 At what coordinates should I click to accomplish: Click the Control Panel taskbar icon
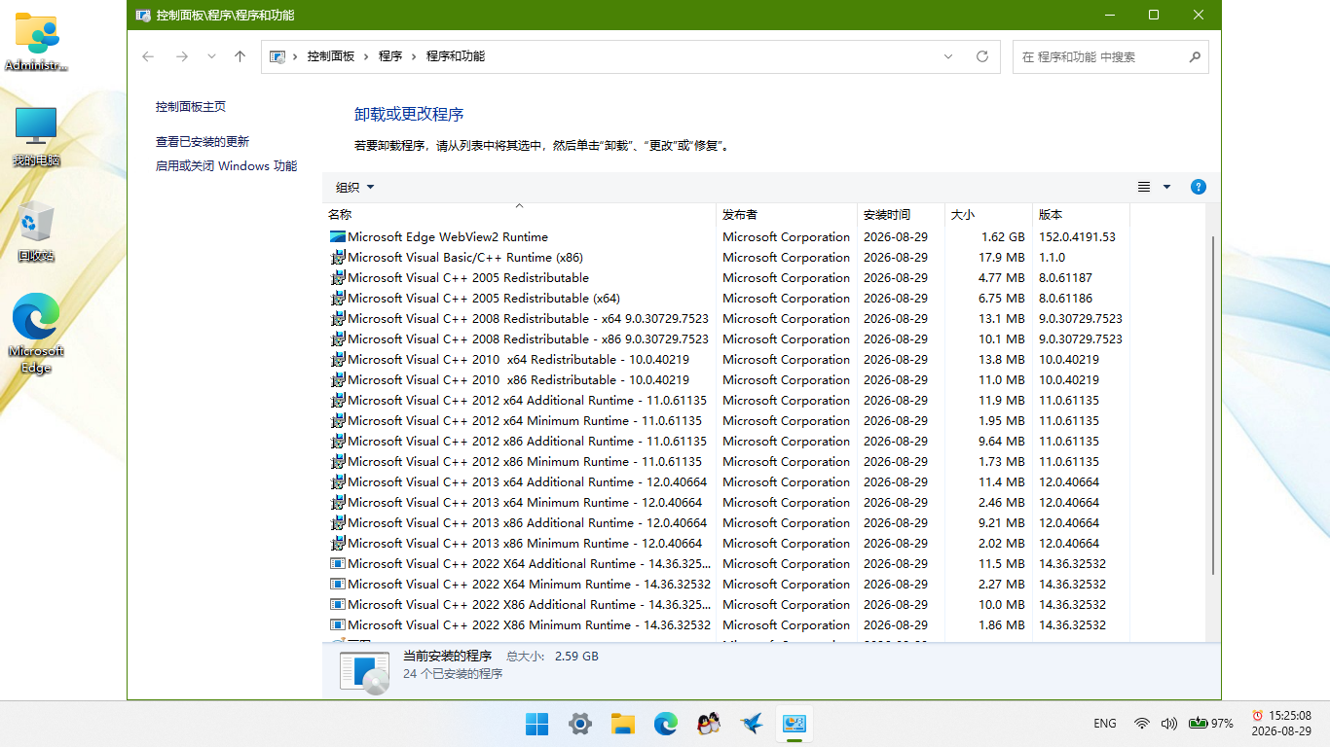coord(794,724)
